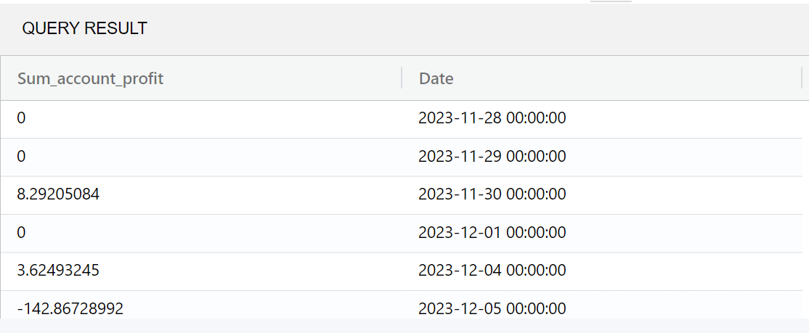Sort by the Sum_account_profit column header
Viewport: 809px width, 333px height.
[91, 78]
